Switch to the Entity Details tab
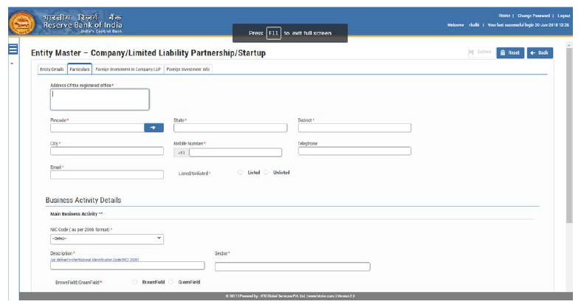The image size is (581, 307). (52, 69)
